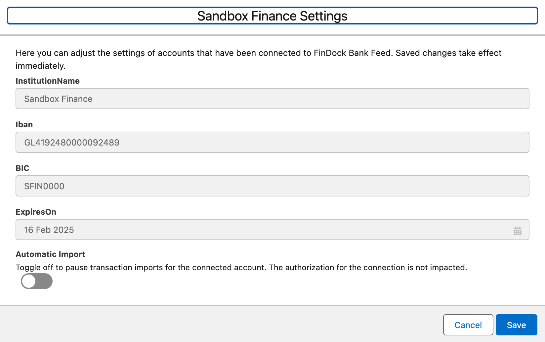The height and width of the screenshot is (342, 545).
Task: Dismiss the dialog via Cancel
Action: coord(468,325)
